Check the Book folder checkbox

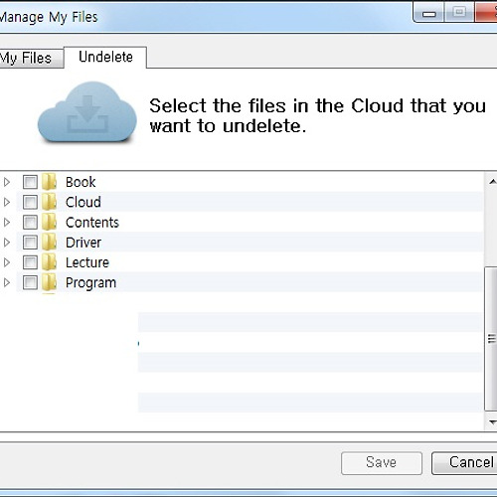pos(30,182)
